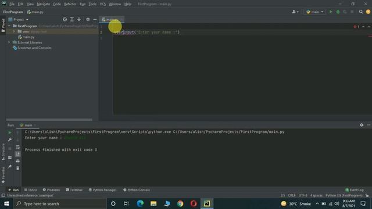Hide the Project panel with minus icon
The height and width of the screenshot is (209, 372).
pyautogui.click(x=95, y=19)
